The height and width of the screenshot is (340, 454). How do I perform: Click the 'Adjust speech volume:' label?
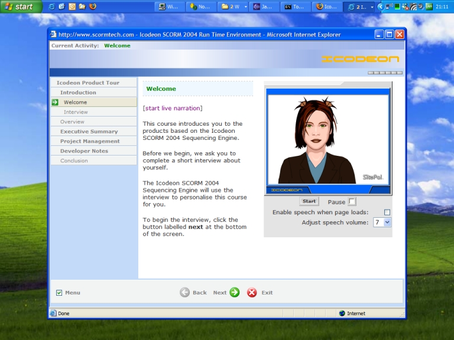point(335,223)
